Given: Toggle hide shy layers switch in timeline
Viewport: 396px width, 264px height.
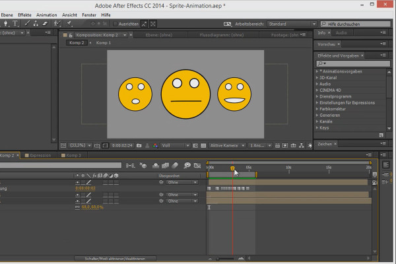Looking at the screenshot, I should (156, 166).
